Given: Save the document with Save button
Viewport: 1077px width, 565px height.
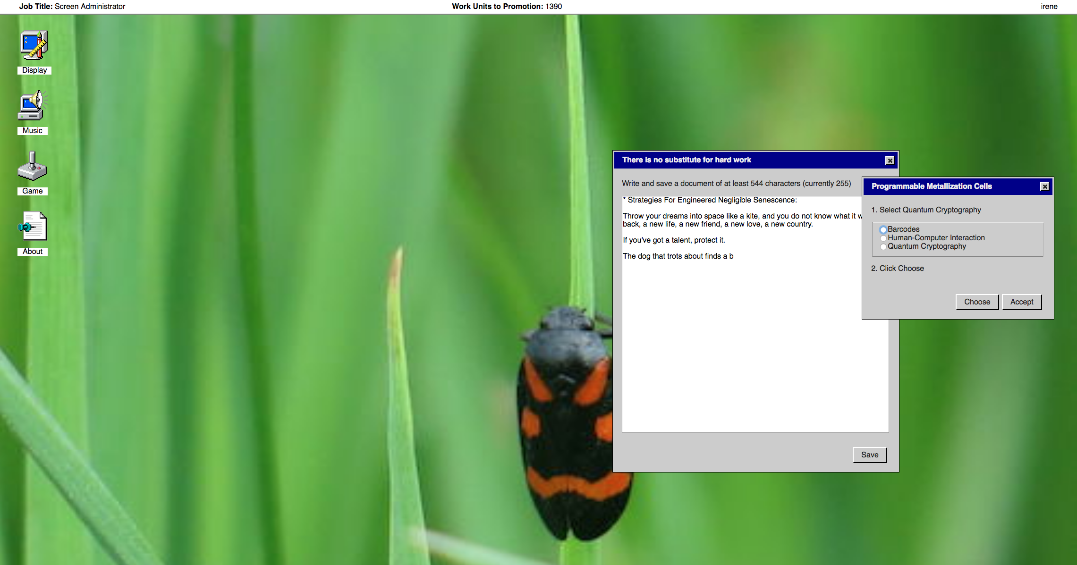Looking at the screenshot, I should [x=869, y=455].
